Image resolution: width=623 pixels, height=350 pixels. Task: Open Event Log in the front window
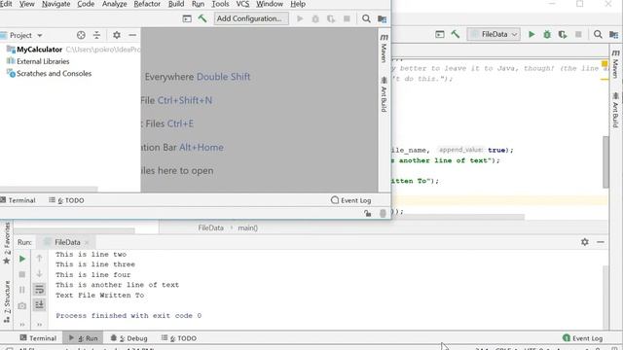(351, 200)
